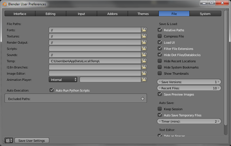This screenshot has height=146, width=231.
Task: Select the File tab
Action: click(174, 14)
